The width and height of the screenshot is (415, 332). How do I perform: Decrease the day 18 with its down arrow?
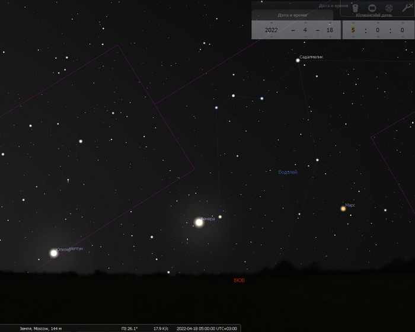coord(330,37)
